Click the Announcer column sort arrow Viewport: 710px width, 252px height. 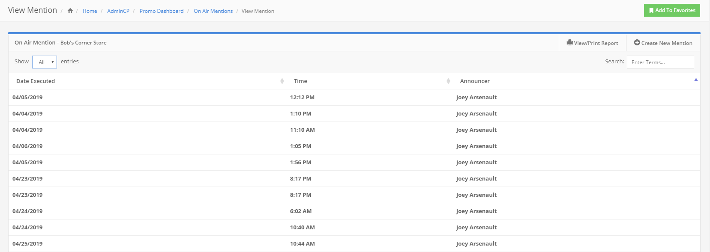coord(696,80)
